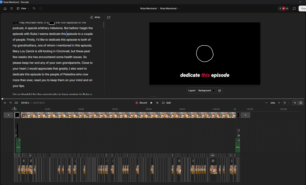Select the green outro music clip

coord(238,145)
